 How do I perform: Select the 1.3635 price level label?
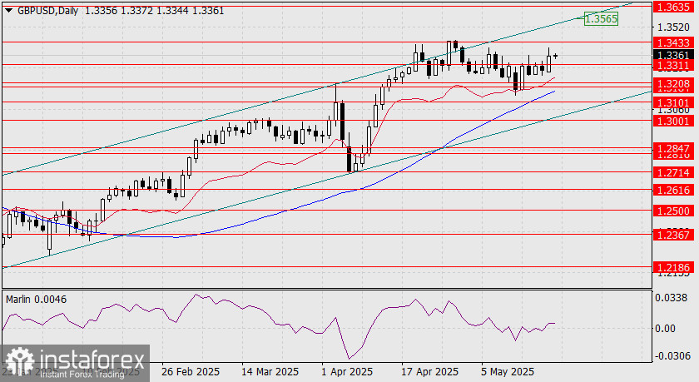tap(673, 7)
